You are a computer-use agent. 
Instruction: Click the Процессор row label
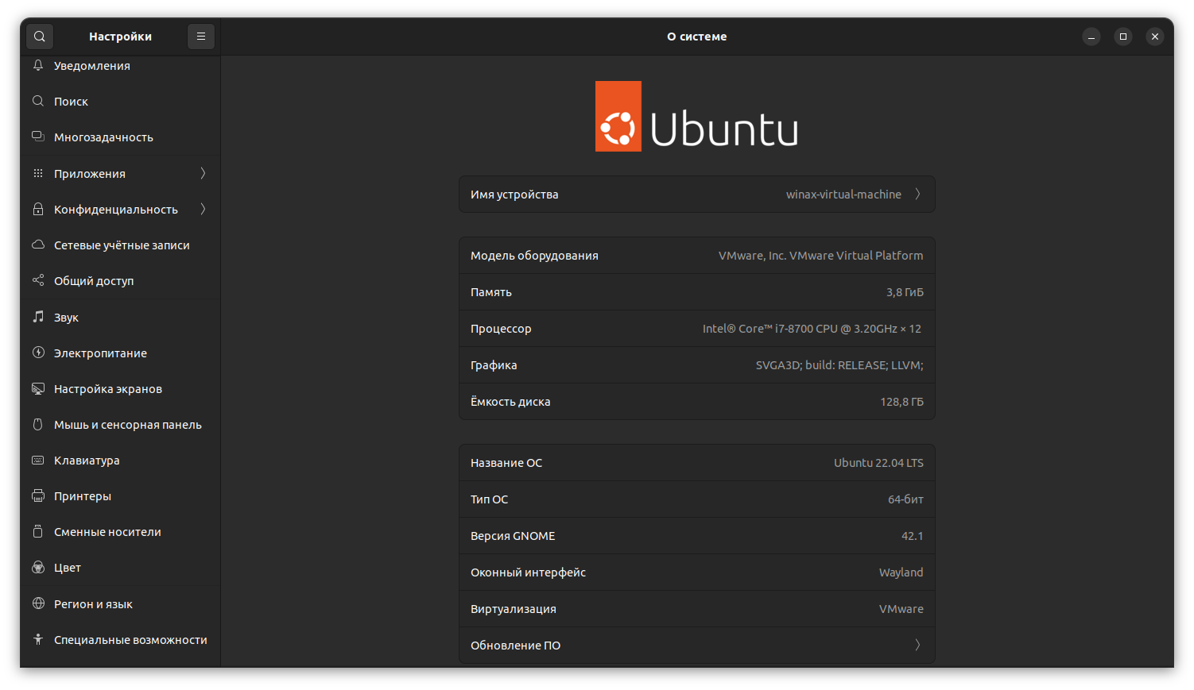(501, 329)
